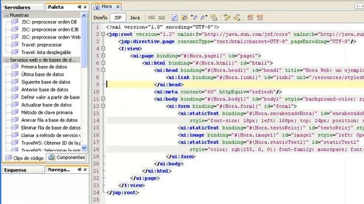Viewport: 364px width, 204px height.
Task: Select 'Primera base de datos' clip
Action: (44, 67)
